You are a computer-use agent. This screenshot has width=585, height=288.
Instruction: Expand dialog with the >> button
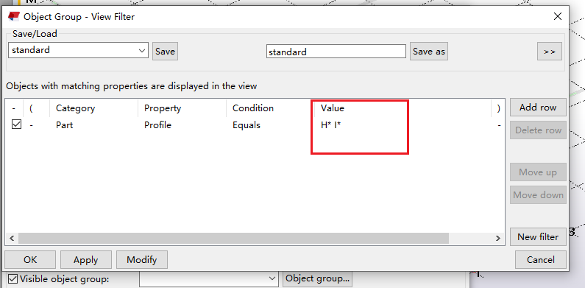click(549, 52)
